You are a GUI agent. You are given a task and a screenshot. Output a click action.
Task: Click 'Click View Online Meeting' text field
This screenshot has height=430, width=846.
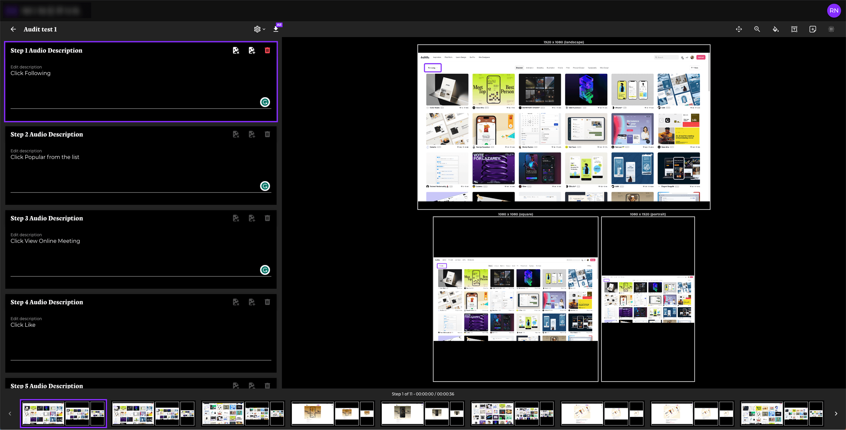pyautogui.click(x=45, y=241)
